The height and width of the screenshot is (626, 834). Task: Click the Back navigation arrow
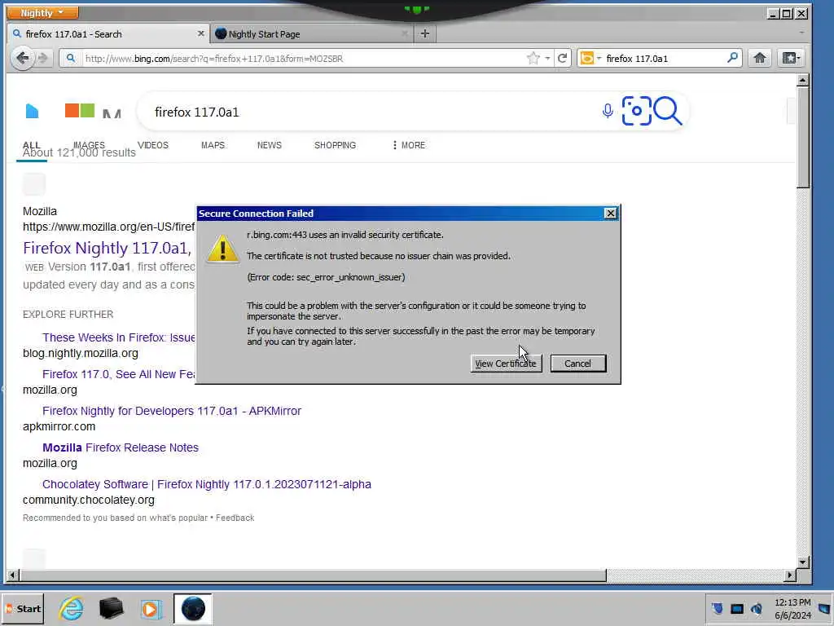coord(22,58)
